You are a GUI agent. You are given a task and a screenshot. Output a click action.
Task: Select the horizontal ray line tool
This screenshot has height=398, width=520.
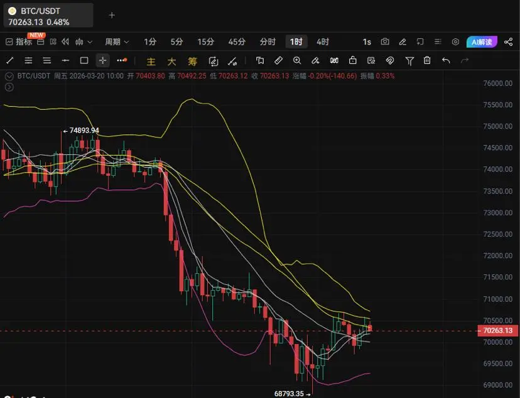pyautogui.click(x=65, y=60)
